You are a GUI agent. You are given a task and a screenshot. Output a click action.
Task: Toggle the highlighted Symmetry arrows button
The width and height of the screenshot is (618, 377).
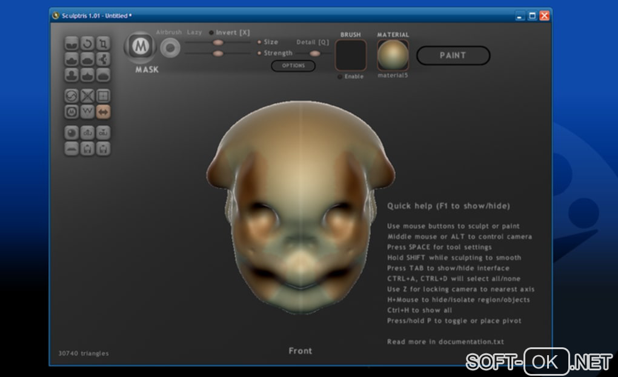click(x=103, y=112)
